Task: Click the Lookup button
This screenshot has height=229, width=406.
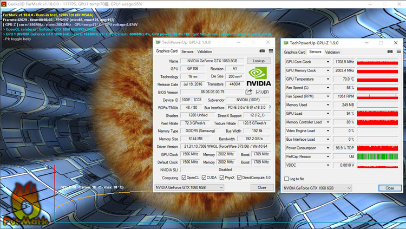Action: (x=259, y=61)
